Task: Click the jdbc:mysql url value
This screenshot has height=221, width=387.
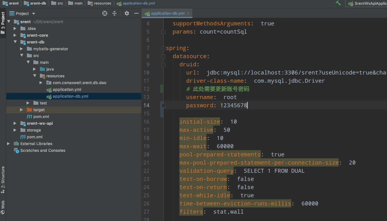Action: point(297,73)
